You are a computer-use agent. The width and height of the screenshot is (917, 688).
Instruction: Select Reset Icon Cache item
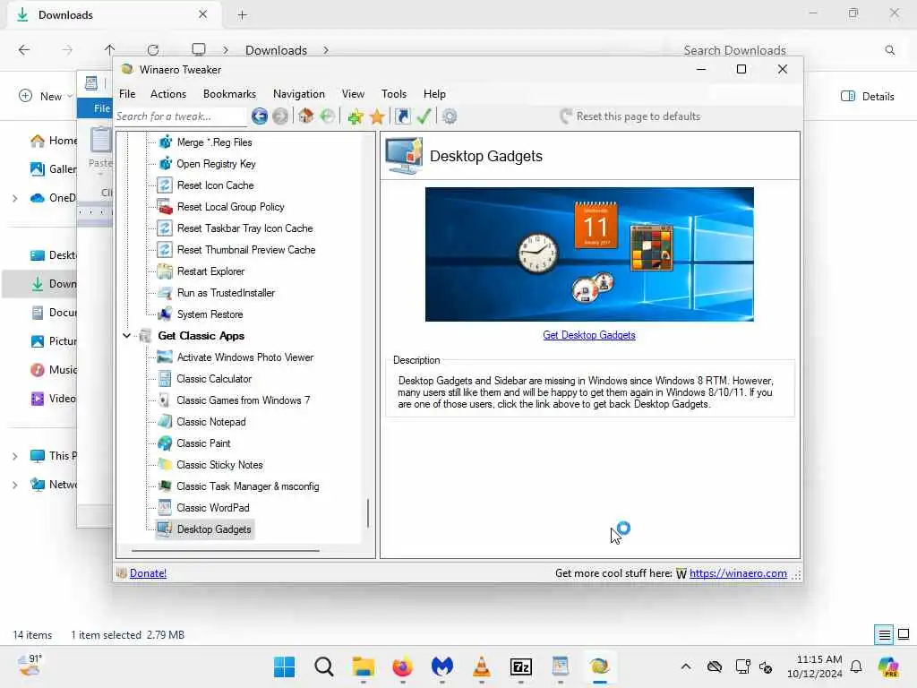click(215, 185)
